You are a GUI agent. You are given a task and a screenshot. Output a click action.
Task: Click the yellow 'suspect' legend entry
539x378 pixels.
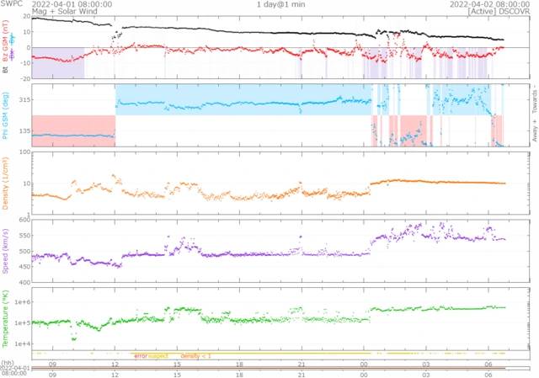pos(158,356)
